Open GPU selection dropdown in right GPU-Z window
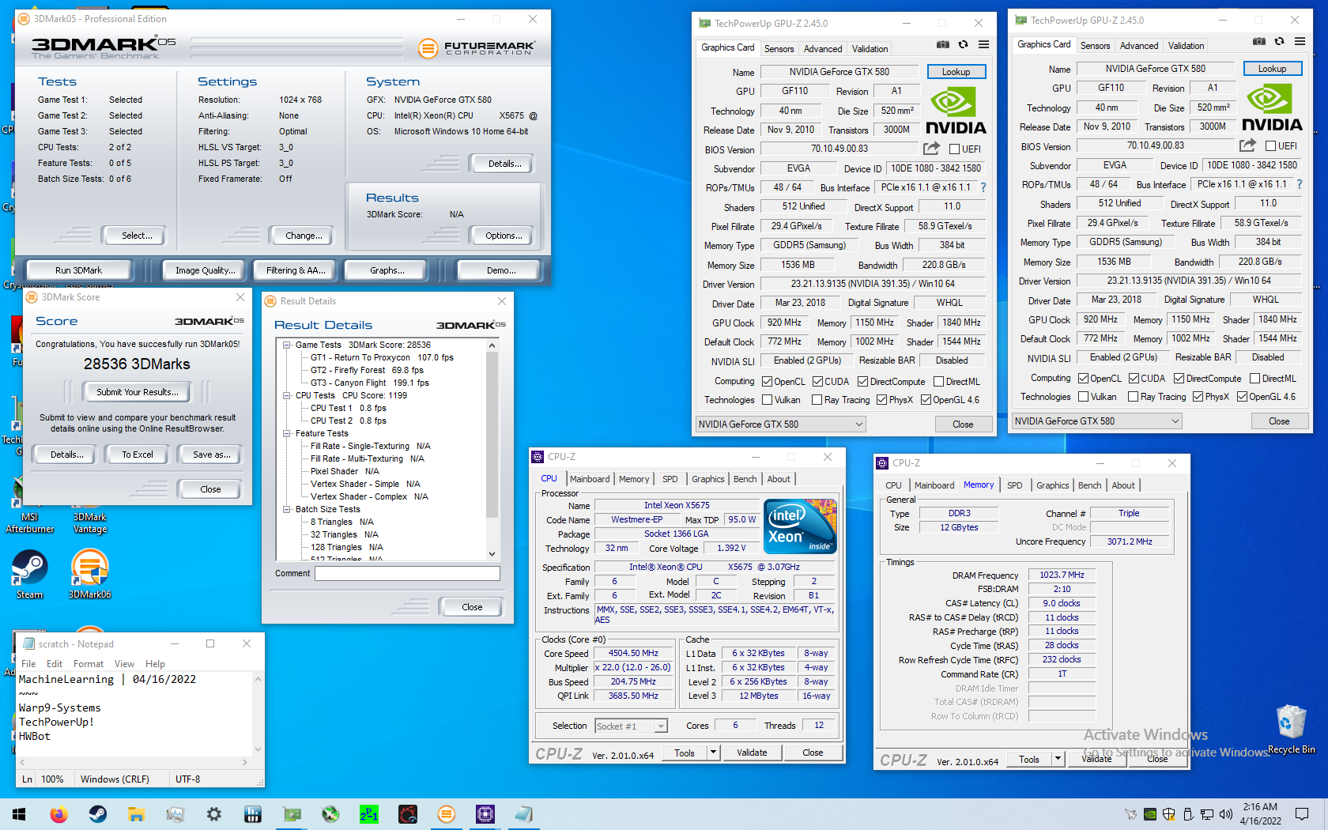The height and width of the screenshot is (830, 1328). pyautogui.click(x=1096, y=421)
